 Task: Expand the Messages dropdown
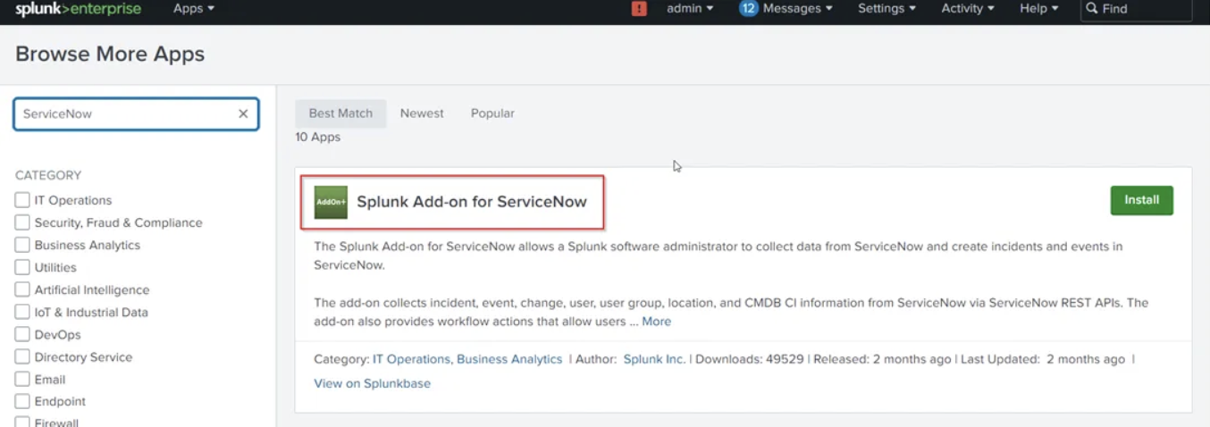click(x=798, y=9)
